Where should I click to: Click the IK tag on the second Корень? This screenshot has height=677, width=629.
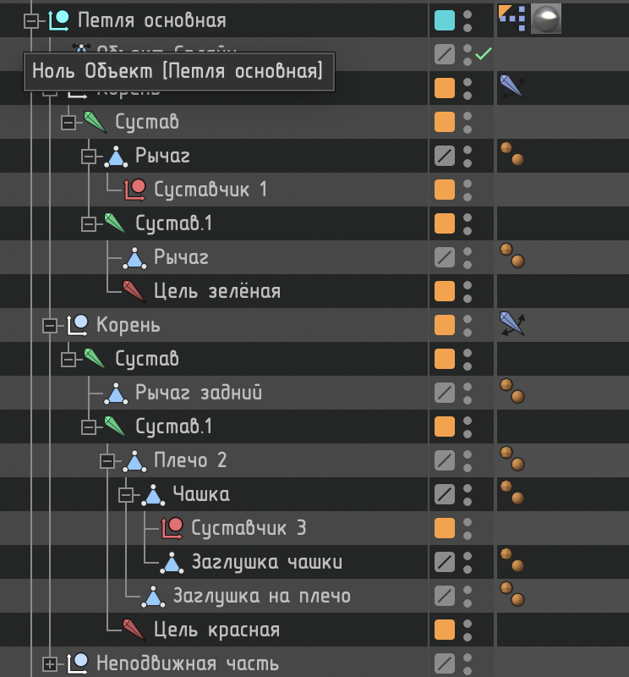pyautogui.click(x=512, y=324)
